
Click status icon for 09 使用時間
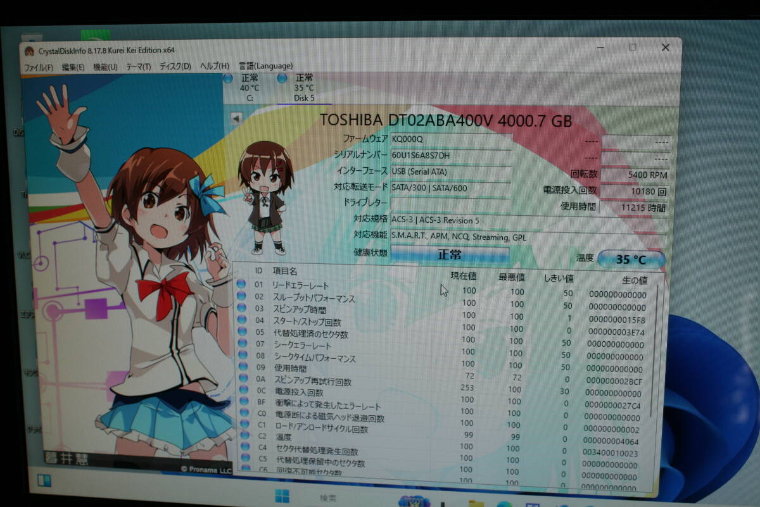[x=242, y=366]
